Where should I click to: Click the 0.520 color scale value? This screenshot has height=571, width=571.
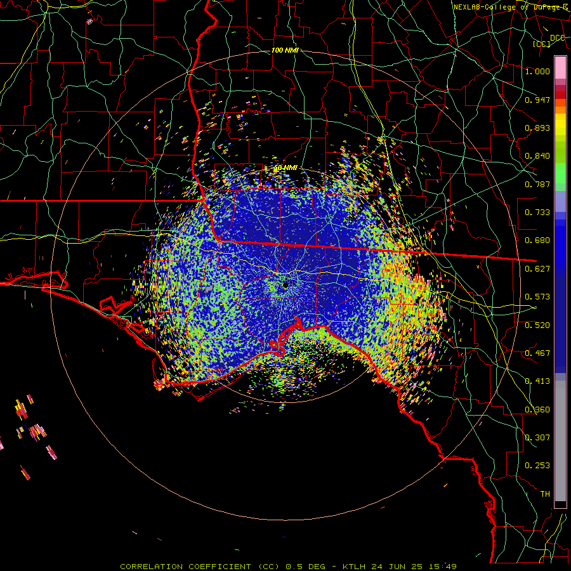click(537, 325)
